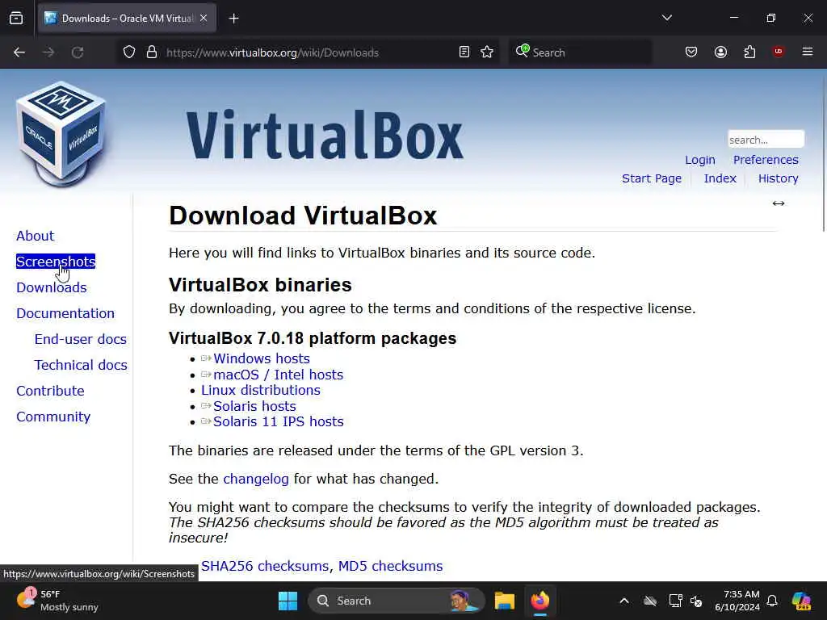The width and height of the screenshot is (827, 620).
Task: Open the Copilot preview icon
Action: [x=801, y=601]
